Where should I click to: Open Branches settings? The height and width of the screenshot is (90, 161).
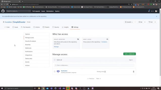point(36,44)
